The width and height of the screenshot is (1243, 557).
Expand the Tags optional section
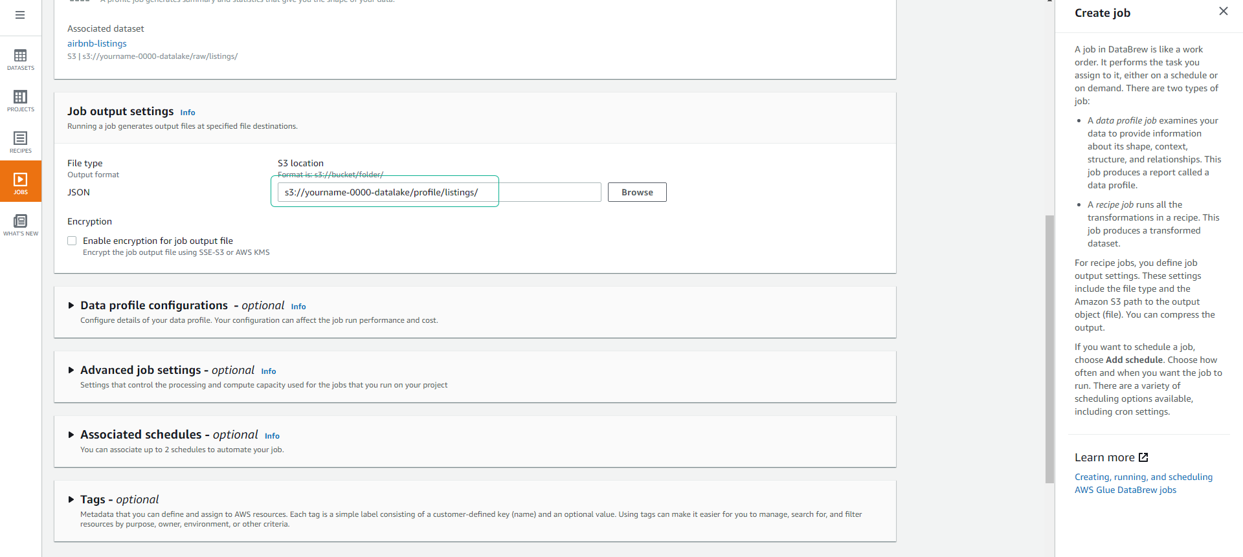(71, 499)
